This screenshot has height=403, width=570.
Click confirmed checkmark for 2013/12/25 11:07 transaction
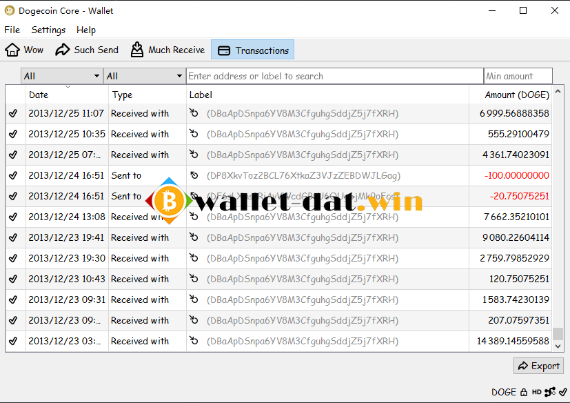coord(13,114)
